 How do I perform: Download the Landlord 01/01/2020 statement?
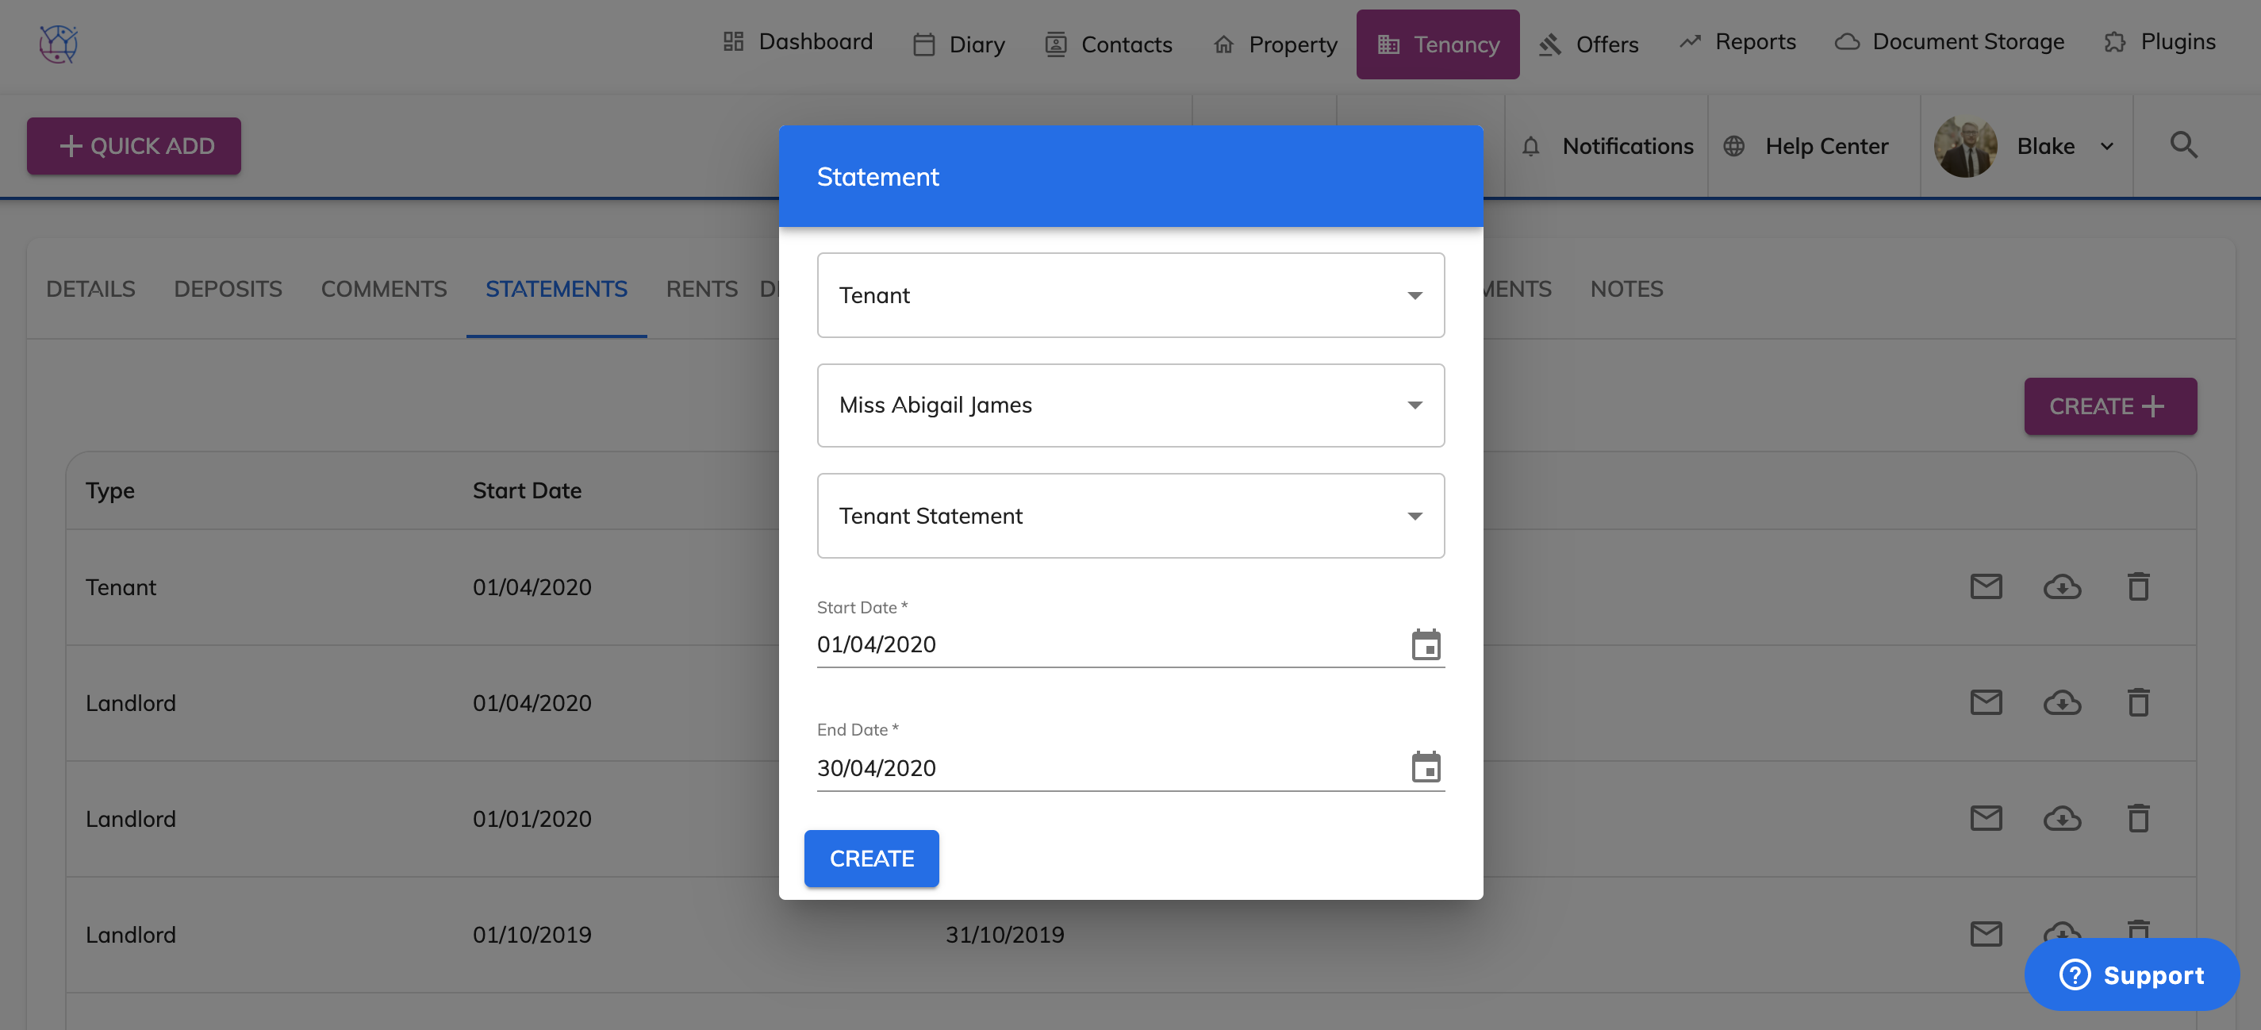(2062, 818)
